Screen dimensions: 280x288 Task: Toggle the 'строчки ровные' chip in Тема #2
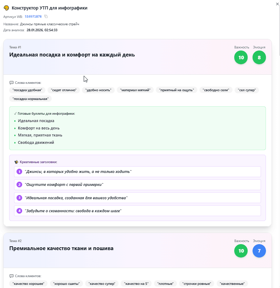pyautogui.click(x=197, y=283)
